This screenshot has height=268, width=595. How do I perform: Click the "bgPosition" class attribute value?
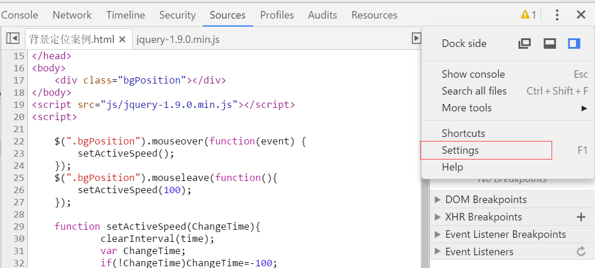point(152,80)
